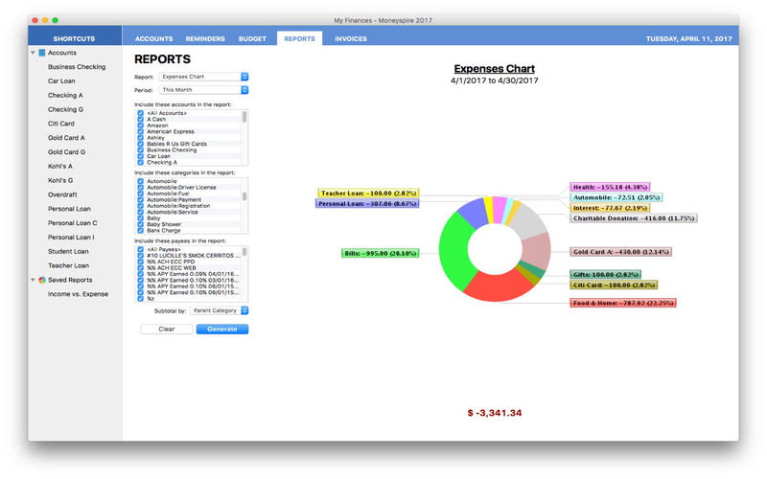Click the Gifts: 100.00 chart label
767x479 pixels.
click(606, 275)
